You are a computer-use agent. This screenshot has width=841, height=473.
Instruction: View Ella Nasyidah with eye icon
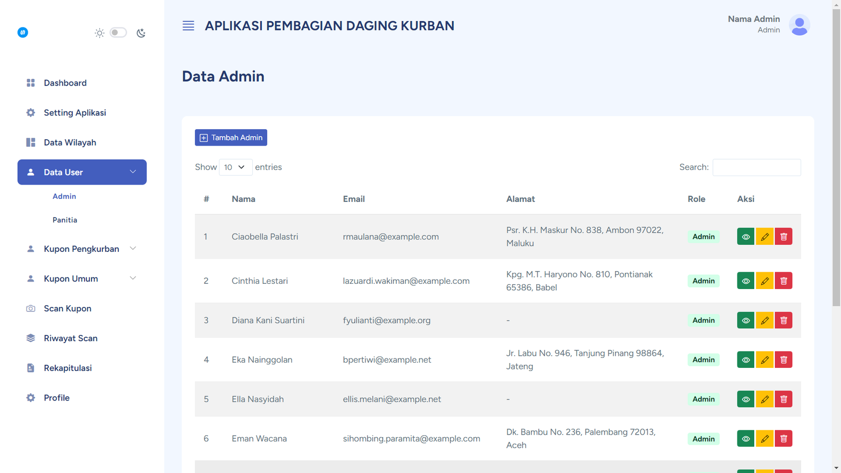pyautogui.click(x=745, y=399)
